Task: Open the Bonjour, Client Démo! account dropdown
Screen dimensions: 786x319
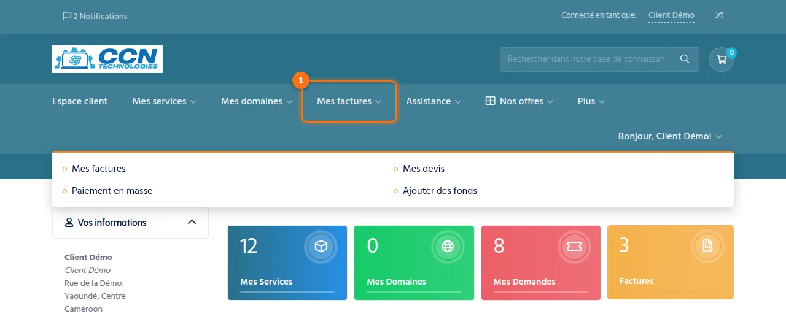Action: [x=670, y=136]
